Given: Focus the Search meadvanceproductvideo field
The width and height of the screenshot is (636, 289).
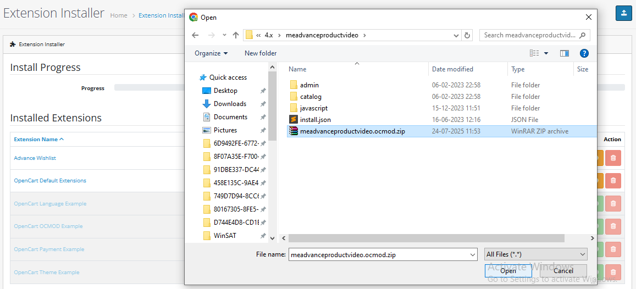Looking at the screenshot, I should 535,35.
